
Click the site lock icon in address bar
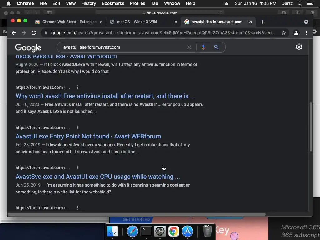coord(46,33)
